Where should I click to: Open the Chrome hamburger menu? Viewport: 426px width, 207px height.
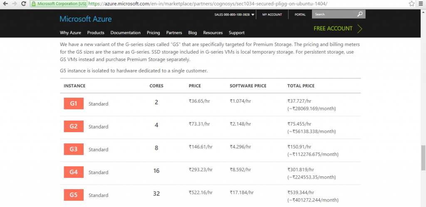(421, 4)
